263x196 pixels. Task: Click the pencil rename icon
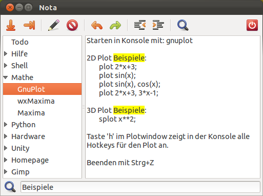point(54,25)
